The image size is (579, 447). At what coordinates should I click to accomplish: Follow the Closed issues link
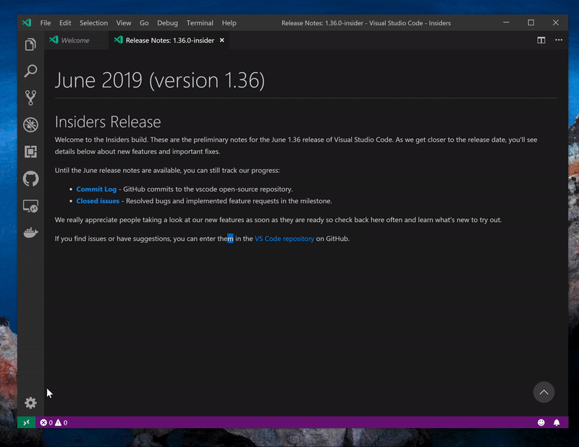pyautogui.click(x=98, y=201)
